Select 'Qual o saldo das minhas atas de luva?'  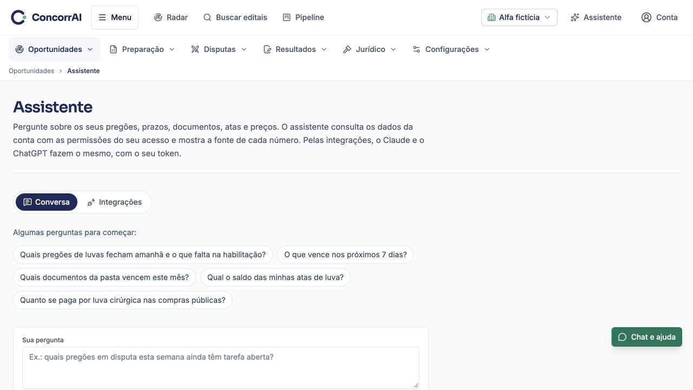(x=276, y=277)
